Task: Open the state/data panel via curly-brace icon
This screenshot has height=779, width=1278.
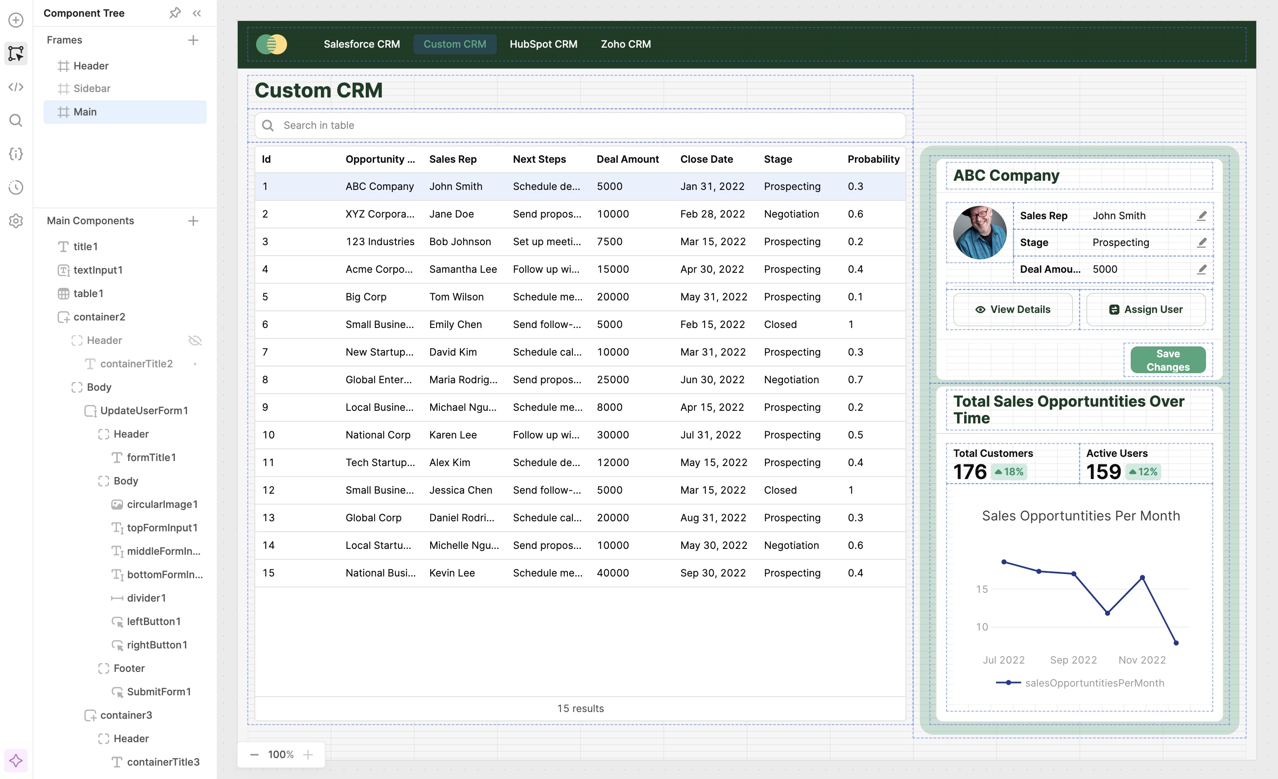Action: [x=15, y=154]
